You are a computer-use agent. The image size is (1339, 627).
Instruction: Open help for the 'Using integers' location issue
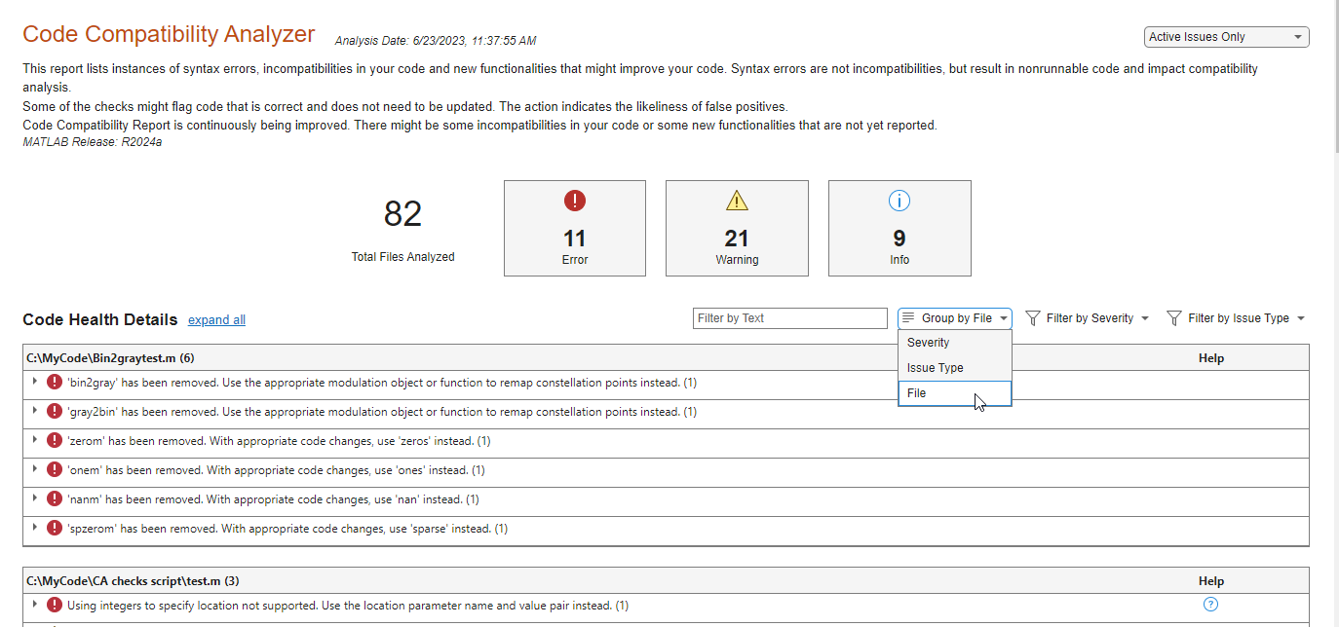click(1210, 604)
